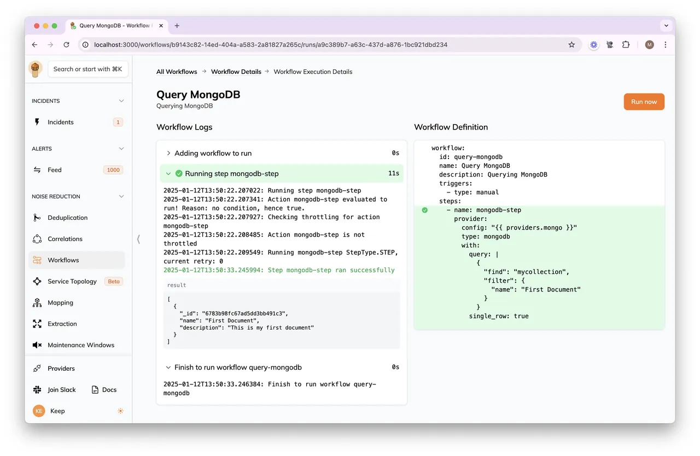The width and height of the screenshot is (700, 456).
Task: Collapse the Alerts sidebar section
Action: click(121, 149)
